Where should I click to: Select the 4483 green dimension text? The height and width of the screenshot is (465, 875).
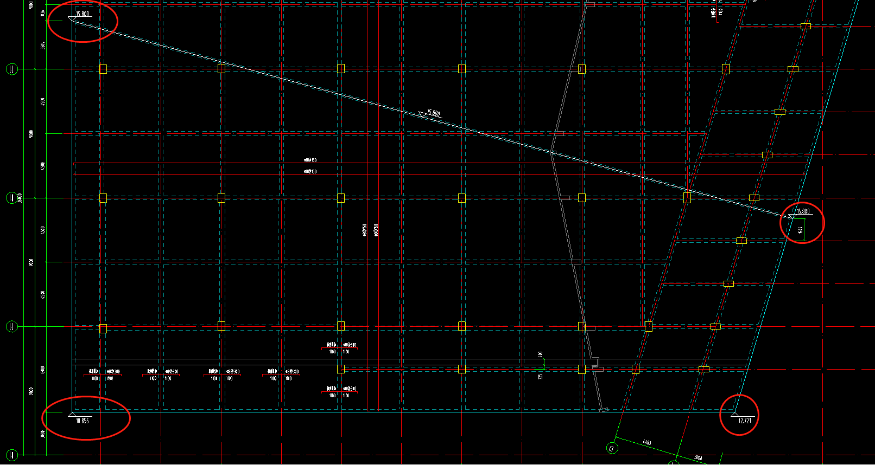click(647, 443)
